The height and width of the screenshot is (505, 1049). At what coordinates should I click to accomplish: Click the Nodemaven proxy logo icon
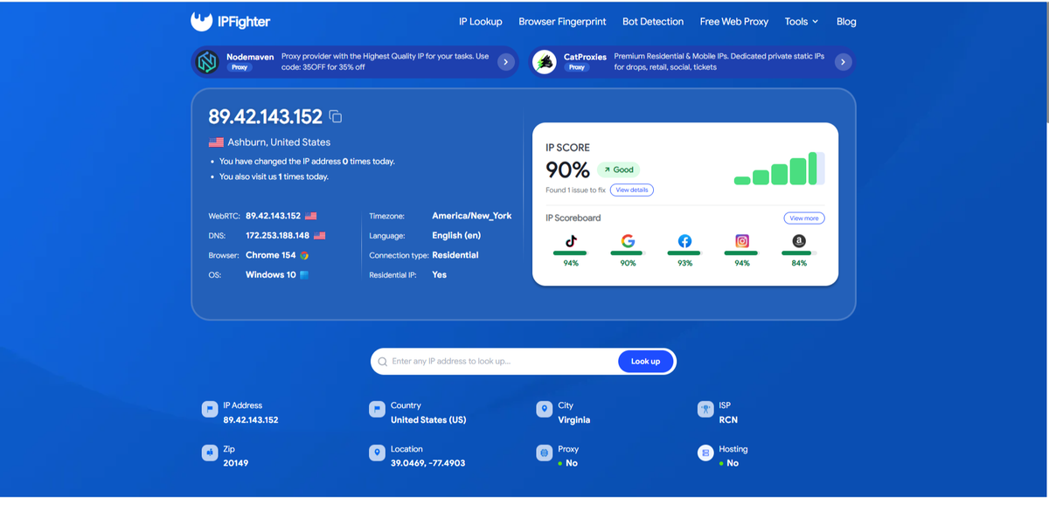click(x=207, y=62)
